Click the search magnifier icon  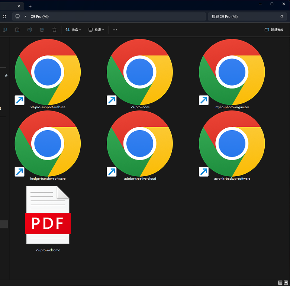click(282, 17)
